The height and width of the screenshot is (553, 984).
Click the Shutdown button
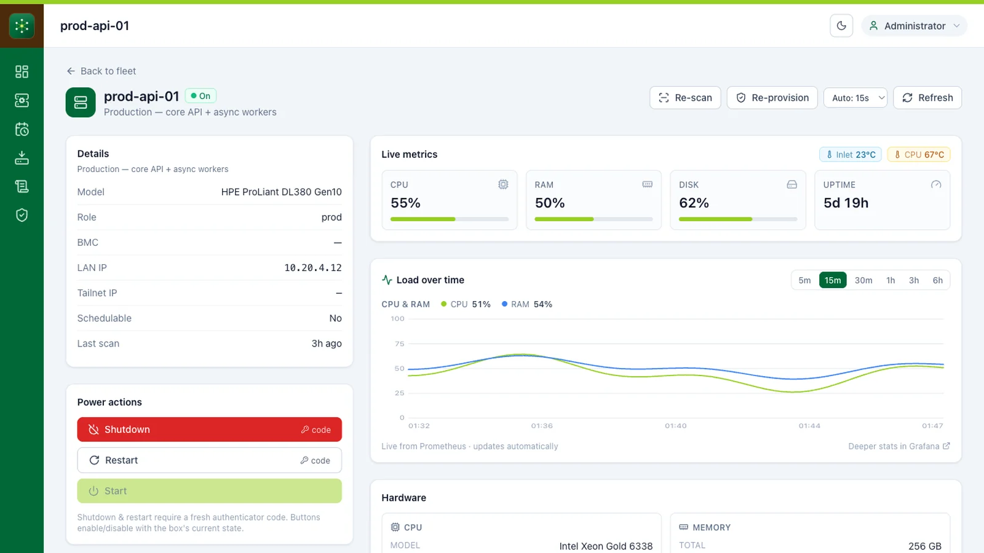click(x=210, y=429)
